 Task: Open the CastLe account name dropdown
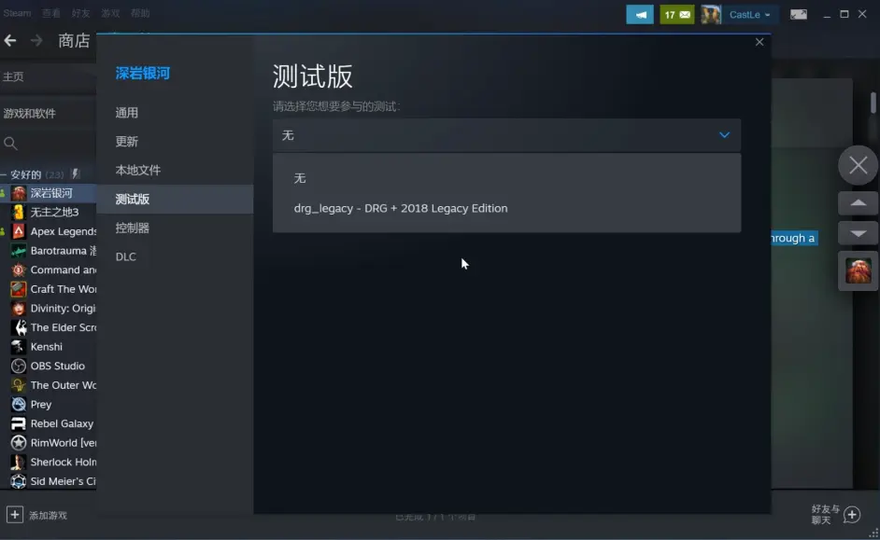click(x=750, y=14)
